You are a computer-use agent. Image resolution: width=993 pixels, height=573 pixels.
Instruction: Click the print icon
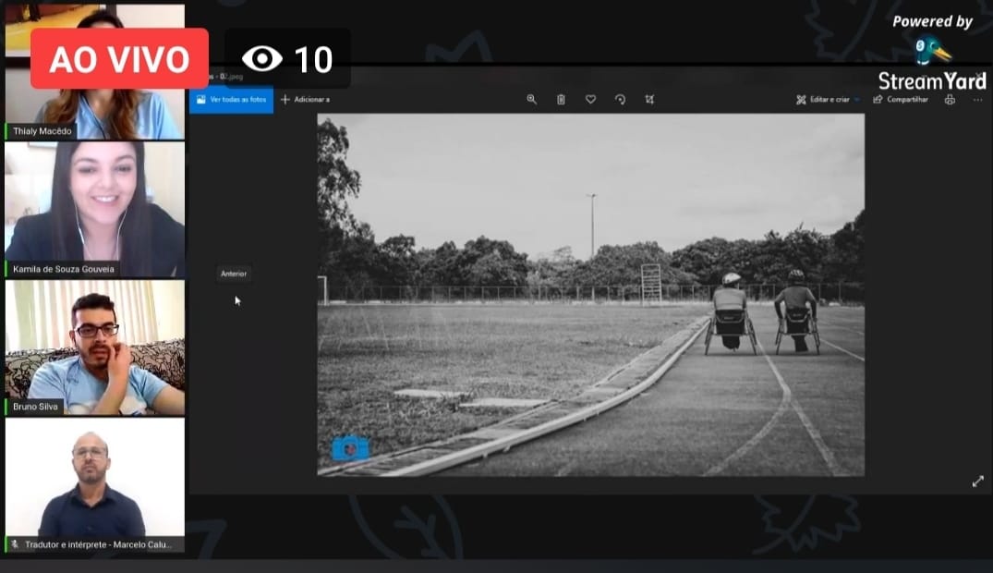tap(950, 100)
